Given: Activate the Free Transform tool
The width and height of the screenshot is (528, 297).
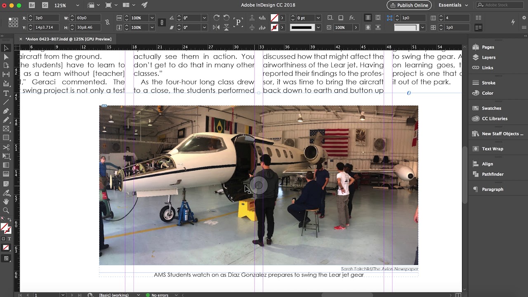Looking at the screenshot, I should coord(6,156).
